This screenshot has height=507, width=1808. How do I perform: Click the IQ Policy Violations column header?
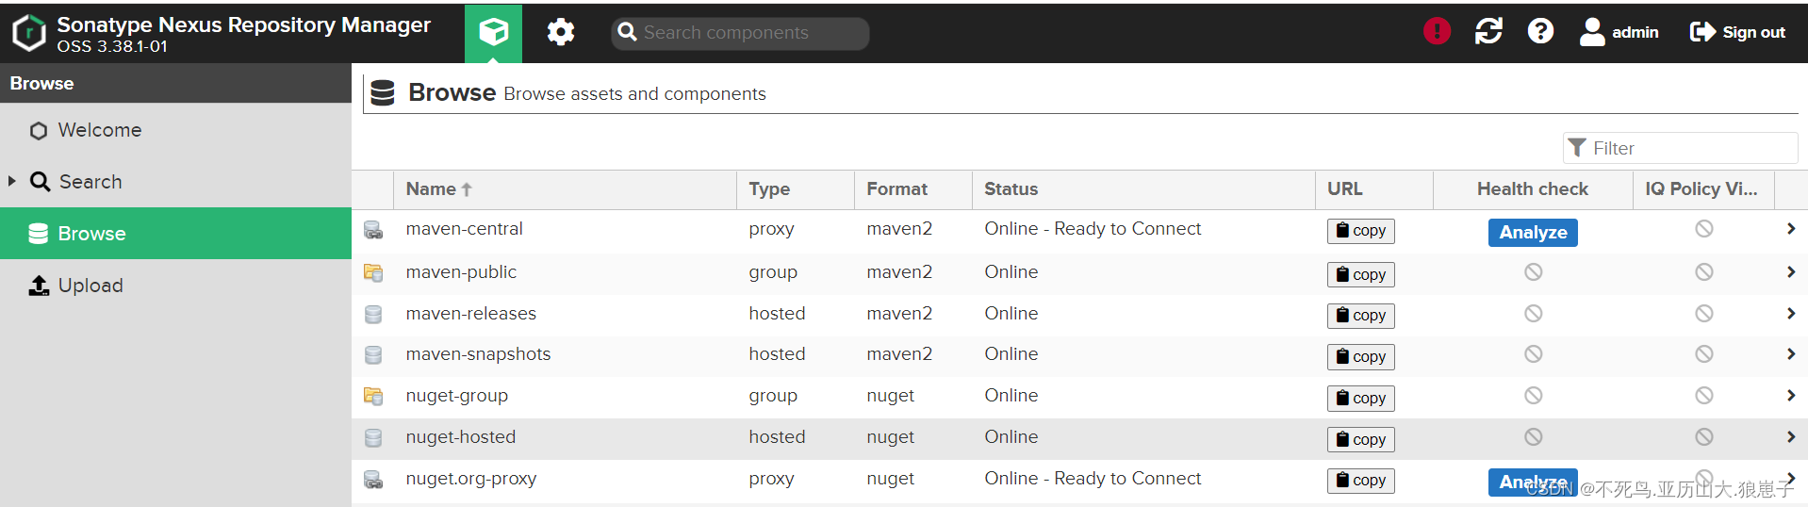1703,189
